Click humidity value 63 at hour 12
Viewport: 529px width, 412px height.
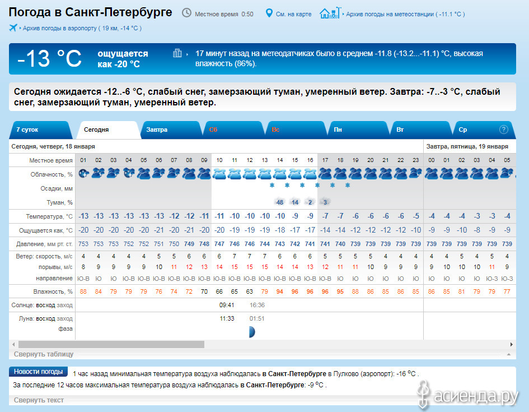click(x=249, y=291)
